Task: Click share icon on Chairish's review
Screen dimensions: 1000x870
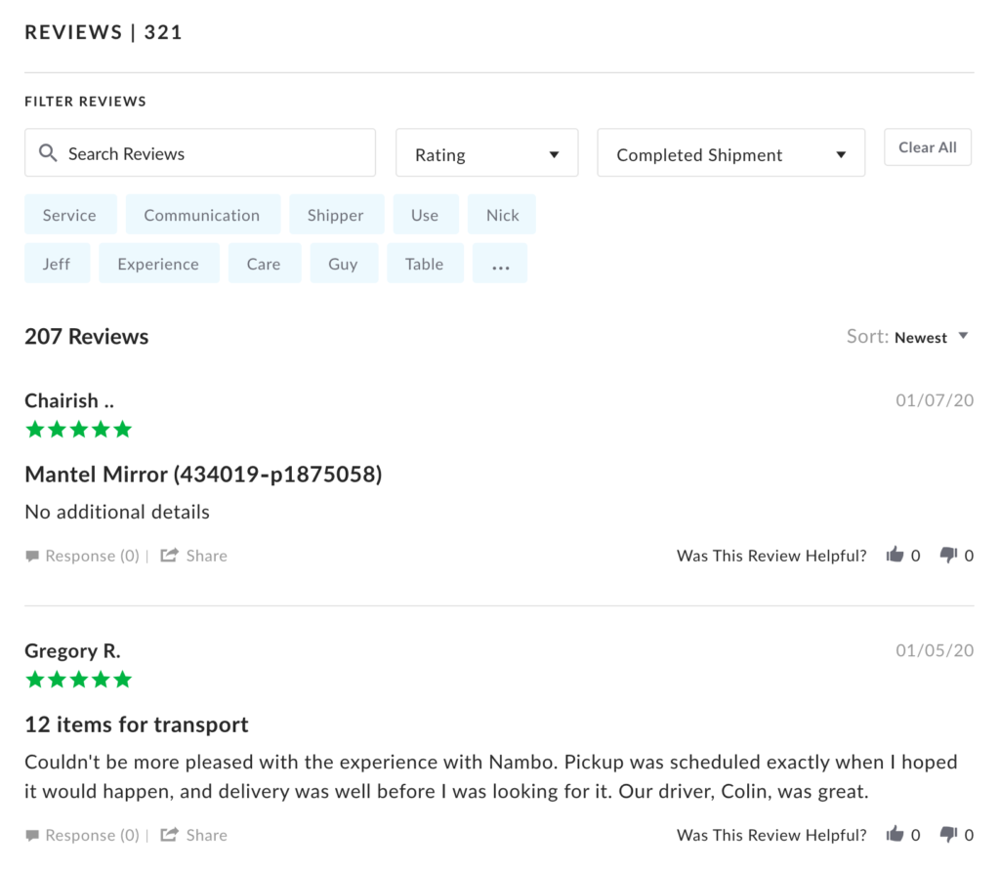Action: pyautogui.click(x=170, y=556)
